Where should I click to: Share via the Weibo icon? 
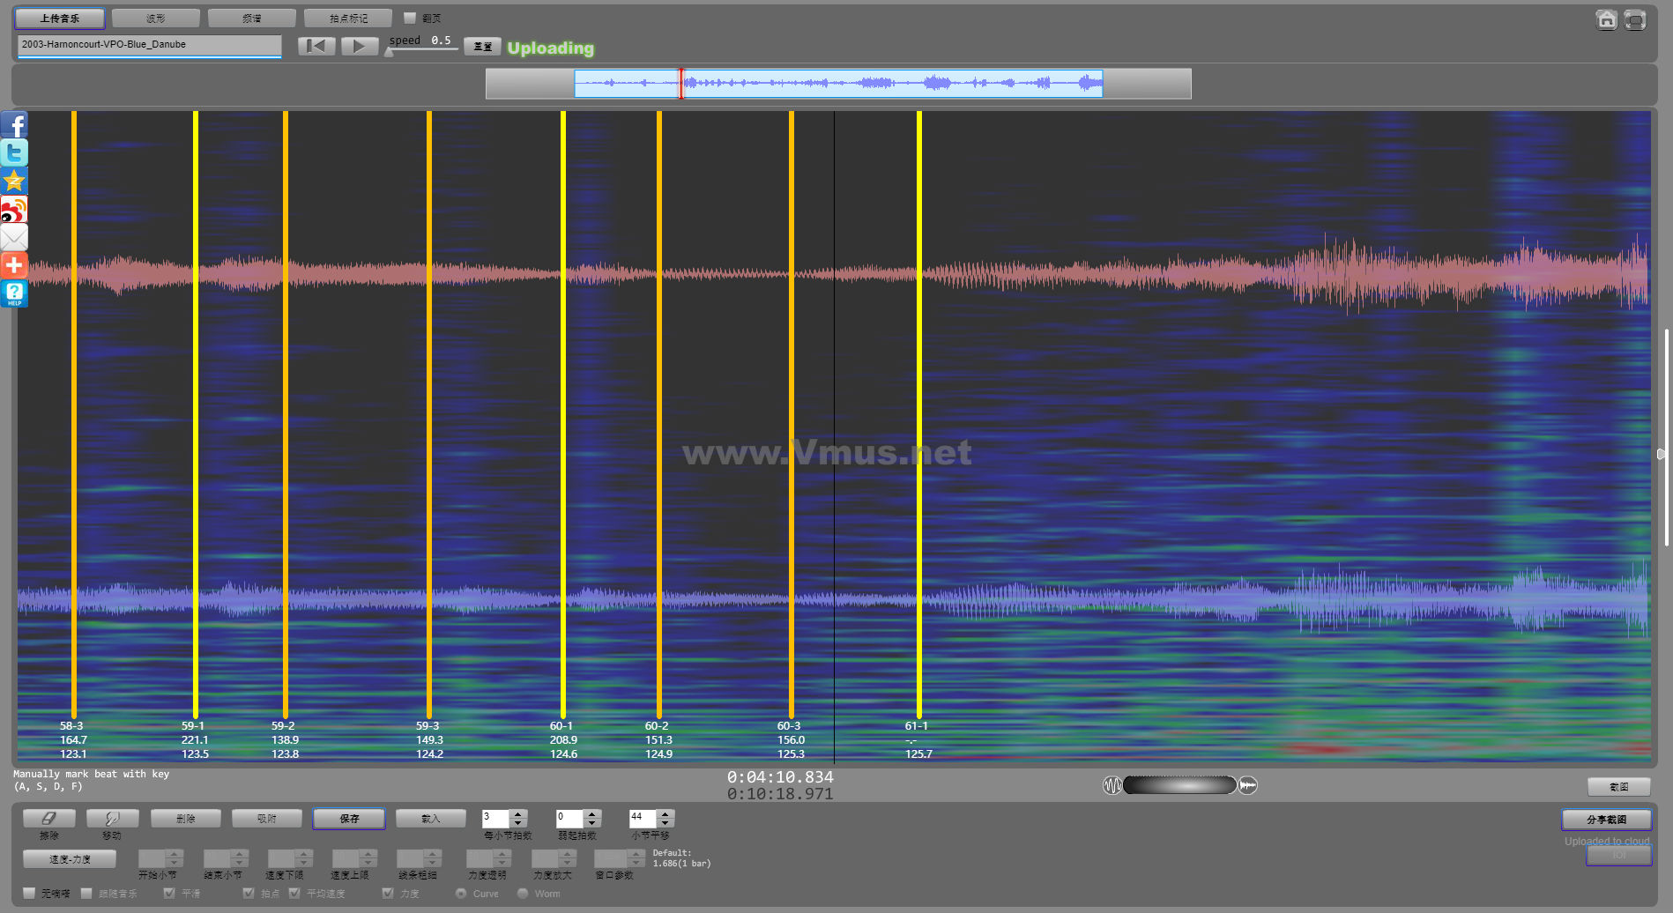(14, 209)
